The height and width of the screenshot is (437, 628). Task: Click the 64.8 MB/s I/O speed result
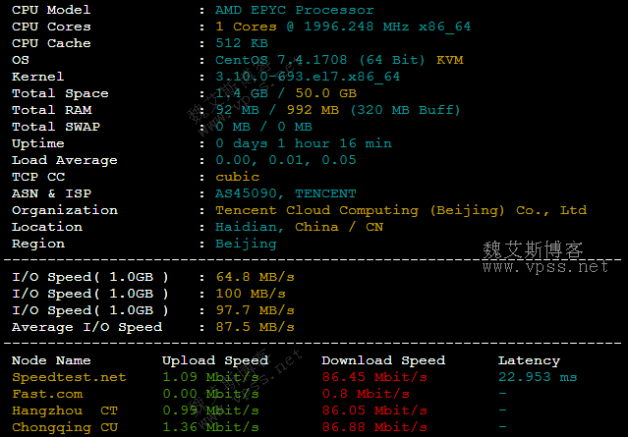point(250,277)
